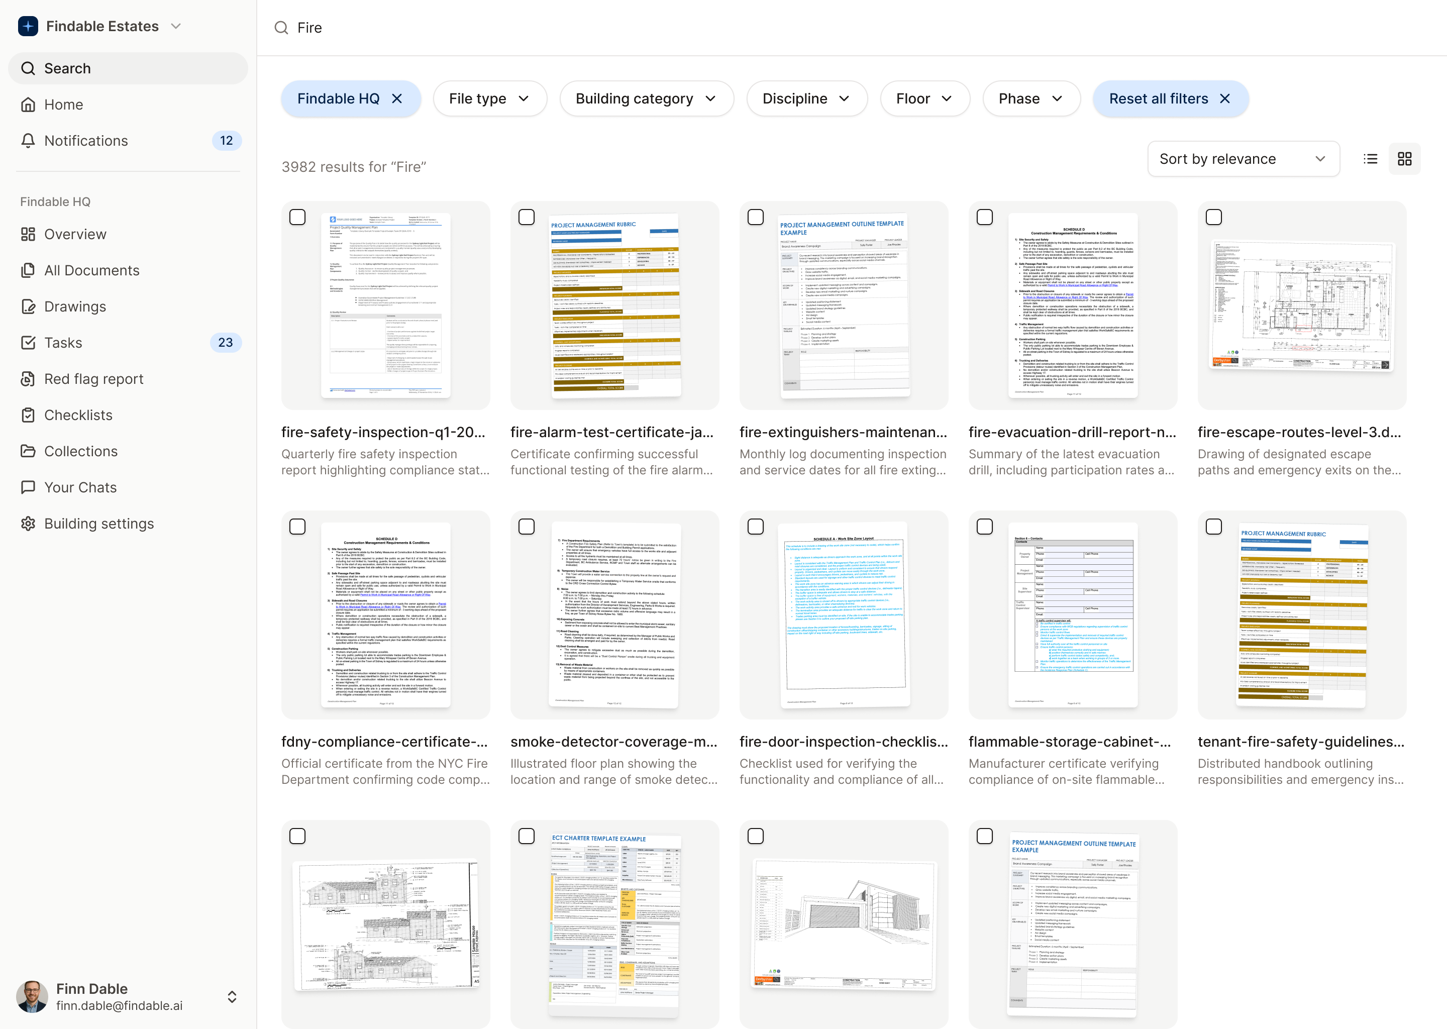The image size is (1447, 1029).
Task: Click the Tasks count badge 23
Action: 226,343
